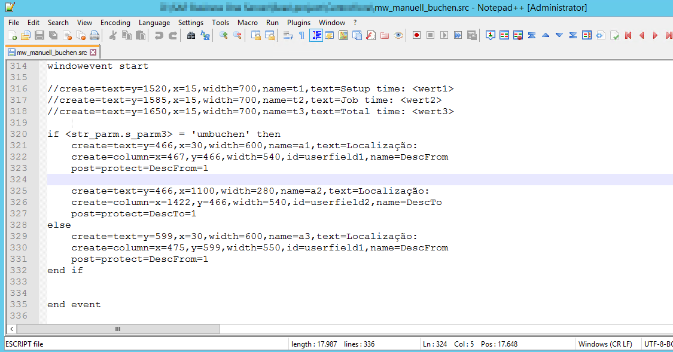Open the Search menu
This screenshot has width=673, height=352.
coord(58,23)
